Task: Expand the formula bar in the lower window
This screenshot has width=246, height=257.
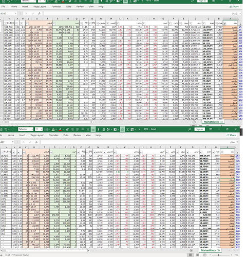Action: tap(237, 142)
